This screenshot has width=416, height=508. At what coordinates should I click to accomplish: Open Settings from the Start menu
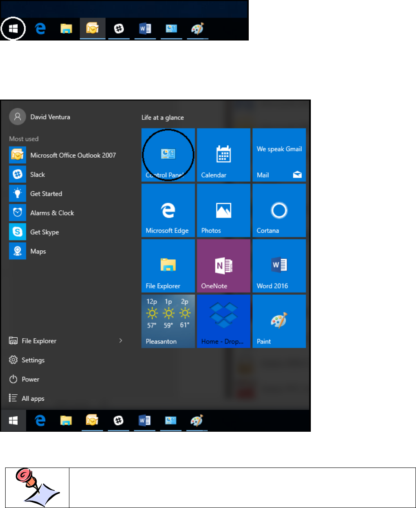click(x=27, y=360)
